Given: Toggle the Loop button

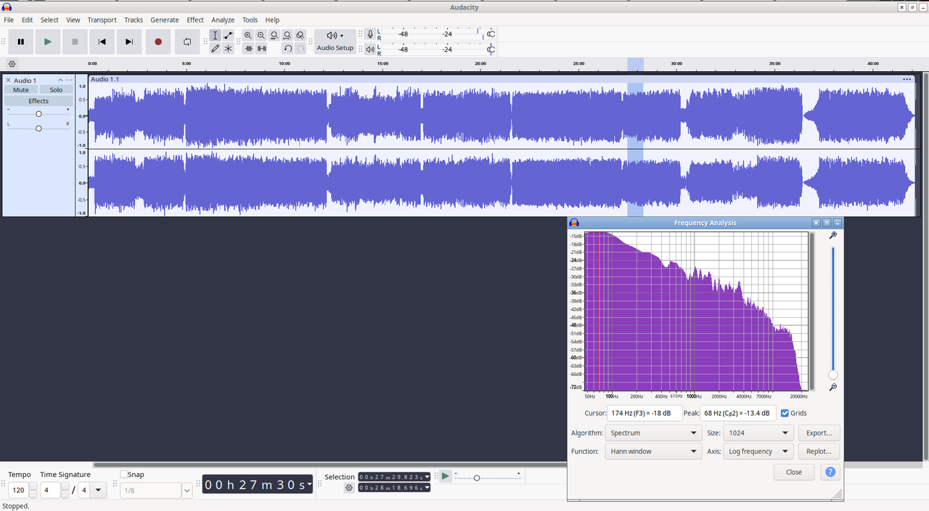Looking at the screenshot, I should [187, 41].
